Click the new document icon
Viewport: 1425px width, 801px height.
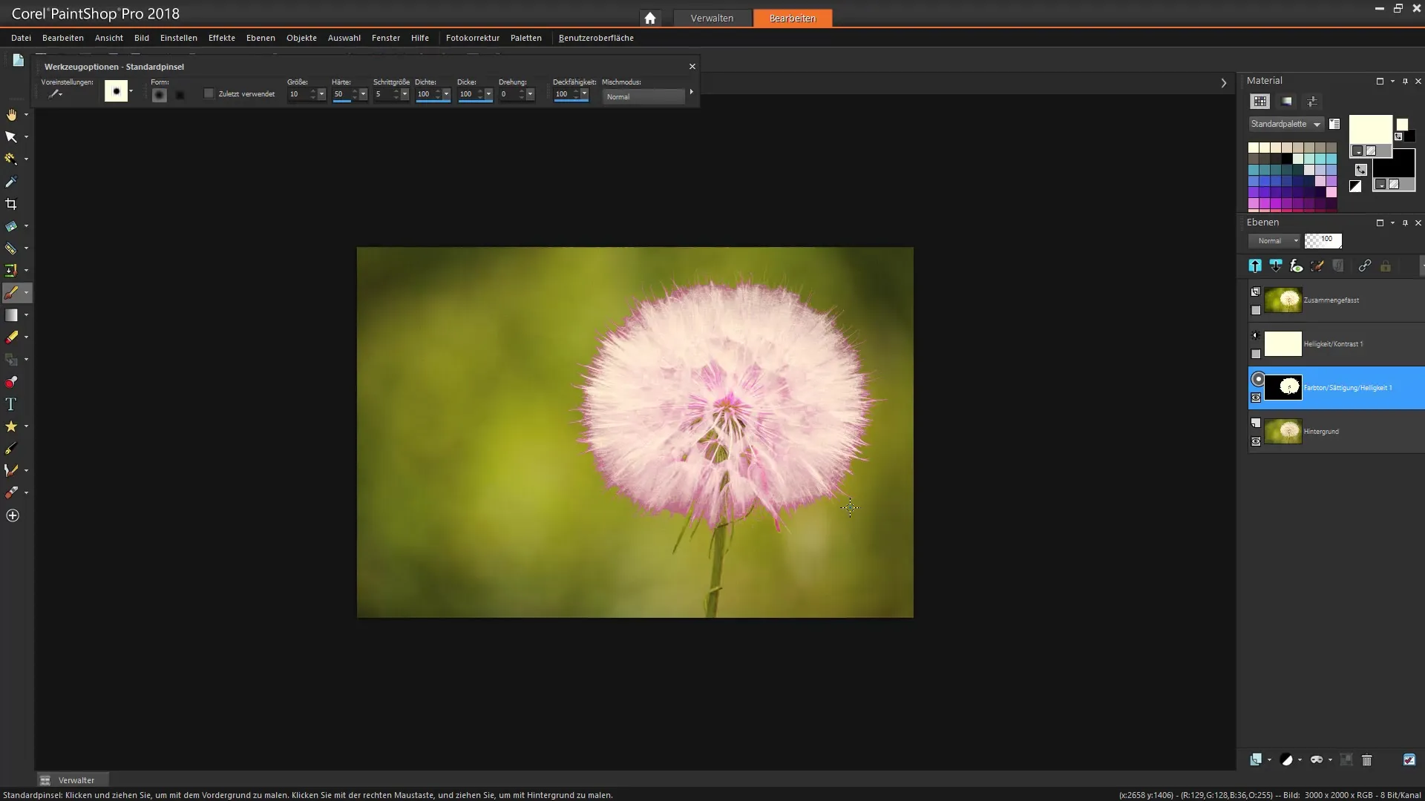tap(18, 61)
